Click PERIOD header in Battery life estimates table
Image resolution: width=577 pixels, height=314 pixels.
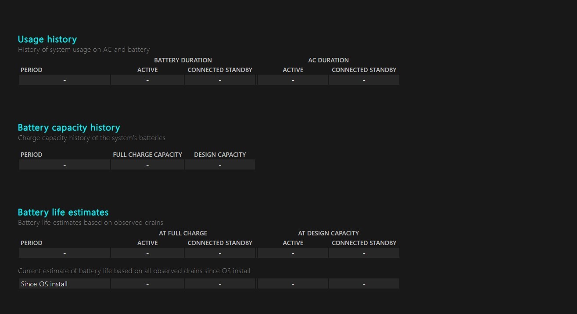(x=32, y=243)
